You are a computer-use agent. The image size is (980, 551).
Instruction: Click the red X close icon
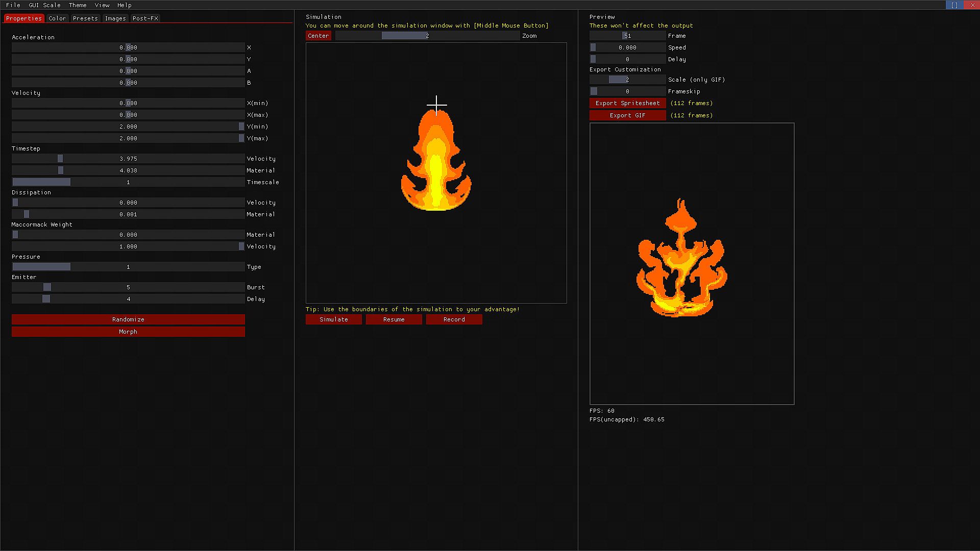tap(972, 5)
